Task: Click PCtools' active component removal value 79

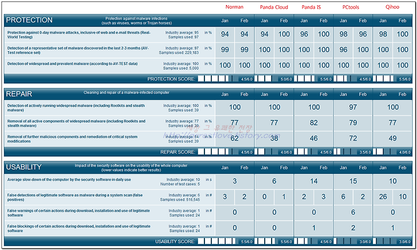Action: pos(353,123)
